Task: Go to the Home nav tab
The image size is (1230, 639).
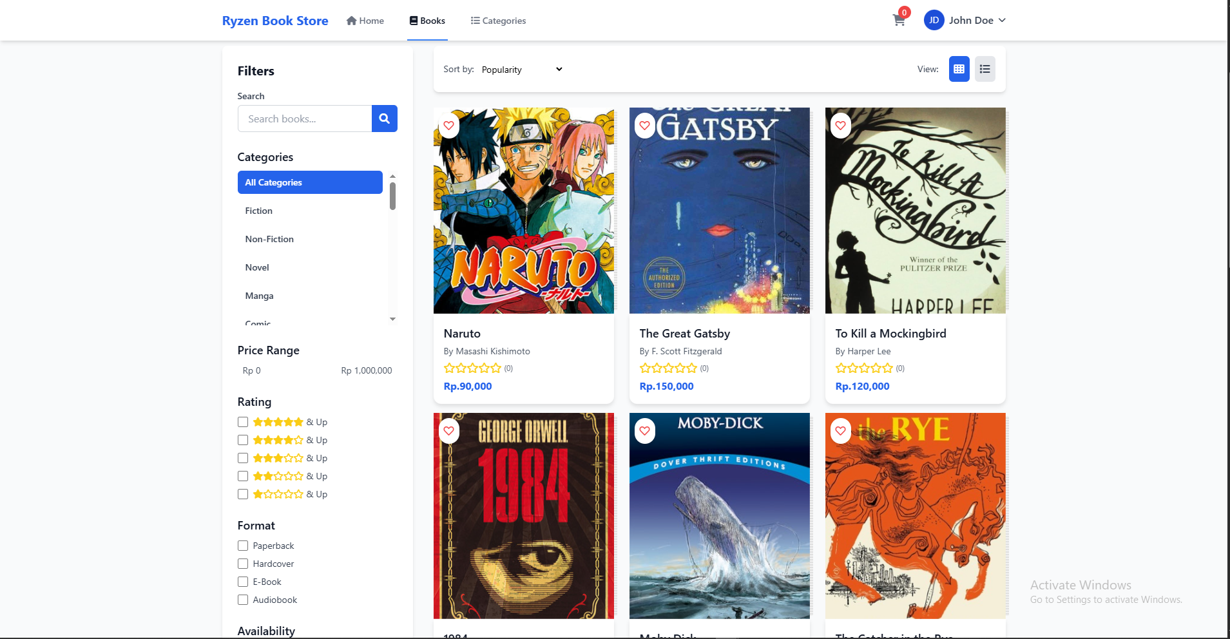Action: point(365,21)
